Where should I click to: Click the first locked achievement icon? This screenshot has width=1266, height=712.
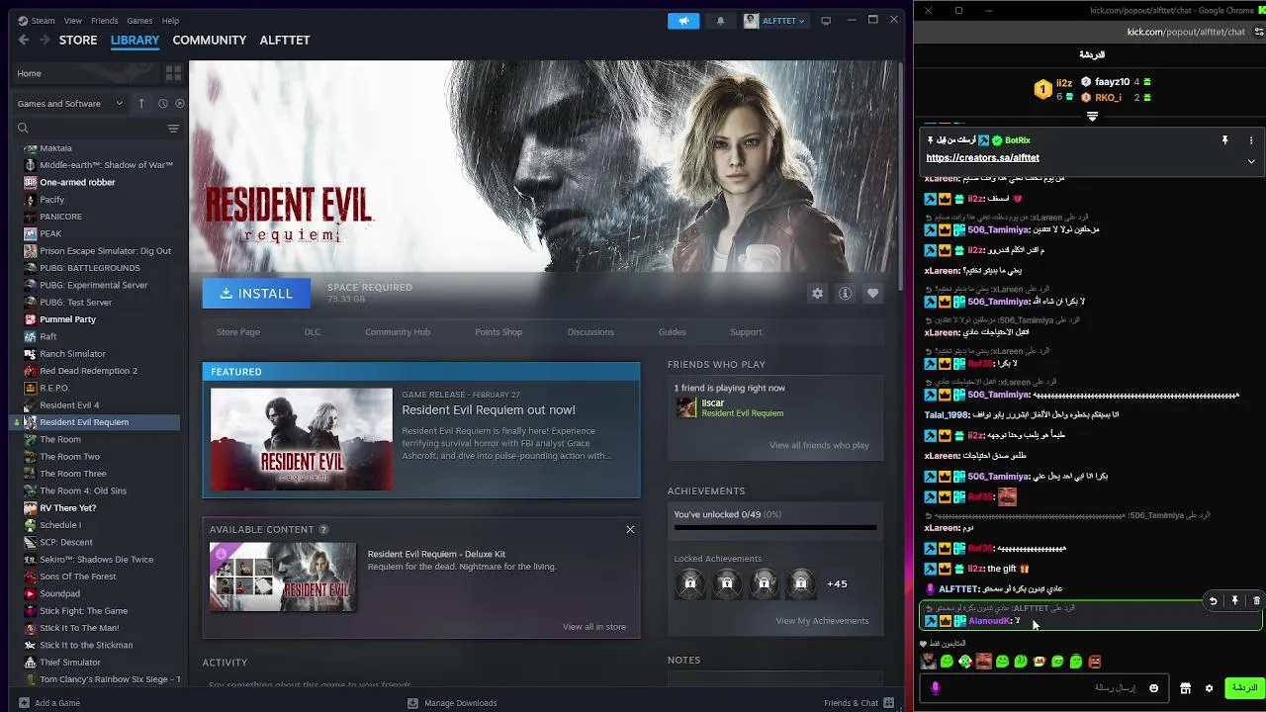[x=690, y=583]
